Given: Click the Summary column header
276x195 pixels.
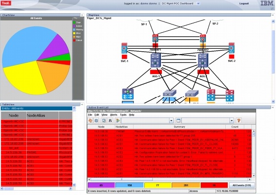Looking at the screenshot, I should pyautogui.click(x=179, y=127).
